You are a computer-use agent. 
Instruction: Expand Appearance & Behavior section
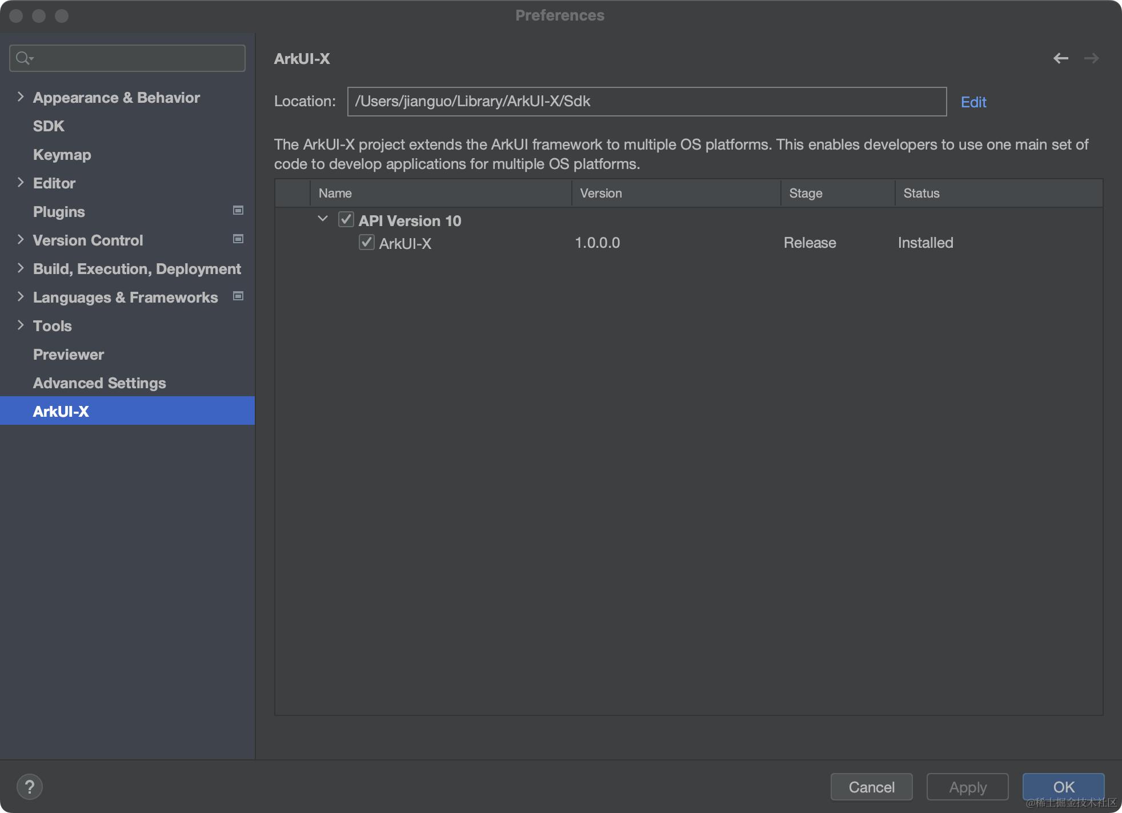[21, 97]
